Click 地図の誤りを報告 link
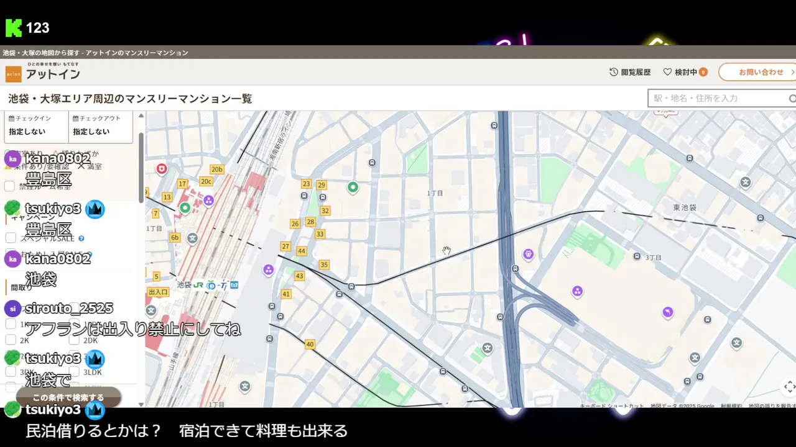796x447 pixels. pos(772,406)
